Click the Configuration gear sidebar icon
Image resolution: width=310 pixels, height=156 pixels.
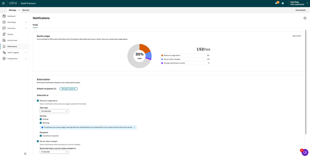coord(4,59)
